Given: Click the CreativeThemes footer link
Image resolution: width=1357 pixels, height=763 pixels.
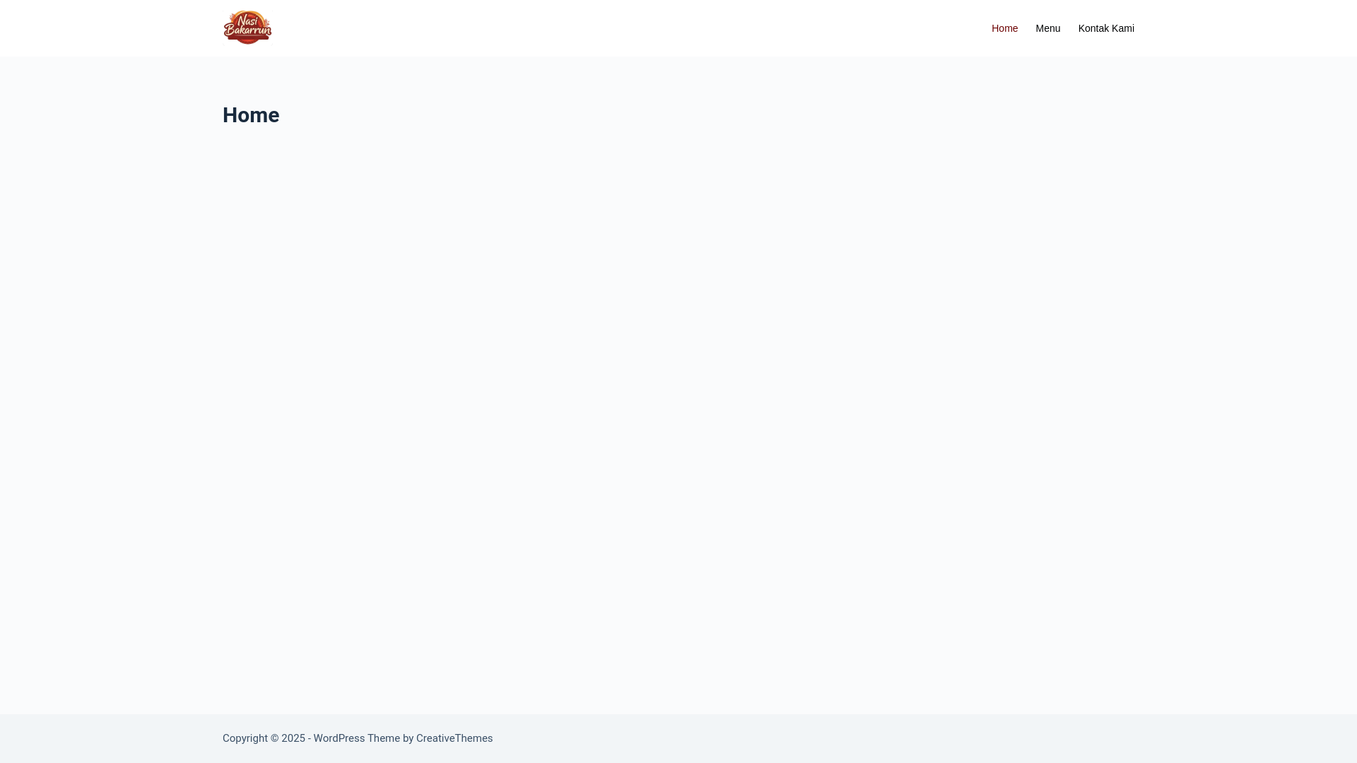Looking at the screenshot, I should (x=454, y=738).
